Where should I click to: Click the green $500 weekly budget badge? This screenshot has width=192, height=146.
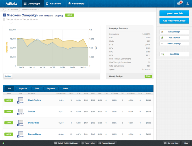(x=148, y=76)
